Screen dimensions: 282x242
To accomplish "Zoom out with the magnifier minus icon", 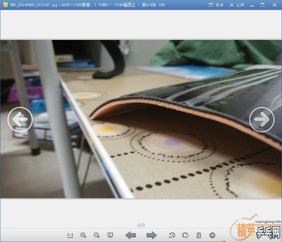I will coord(97,235).
